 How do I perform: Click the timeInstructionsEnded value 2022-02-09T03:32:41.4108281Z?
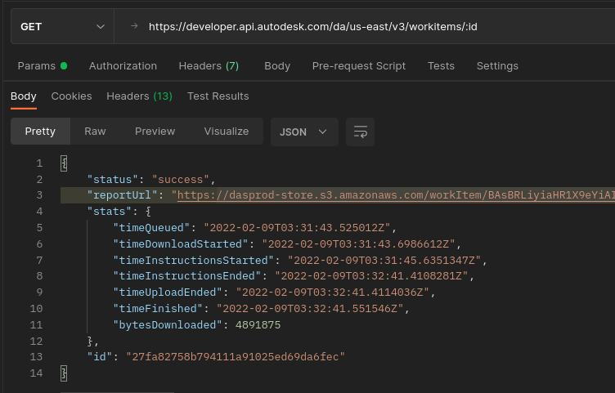point(371,276)
